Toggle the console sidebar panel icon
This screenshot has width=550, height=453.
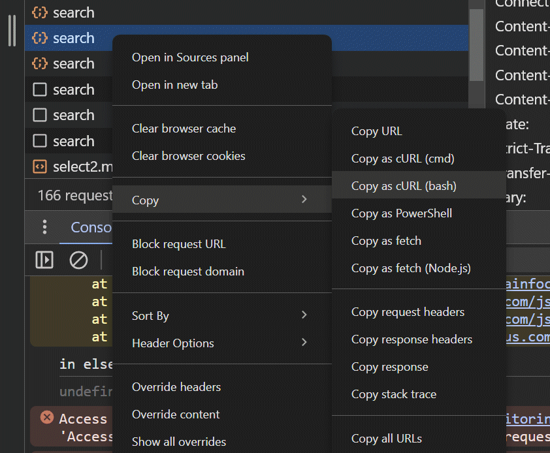pos(44,260)
